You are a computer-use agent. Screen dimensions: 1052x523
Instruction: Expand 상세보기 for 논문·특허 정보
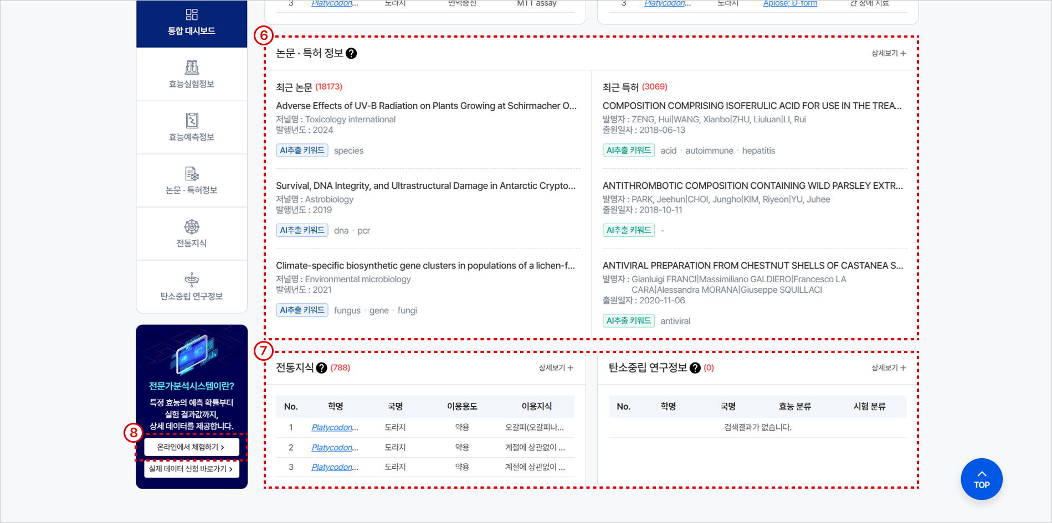pyautogui.click(x=887, y=53)
